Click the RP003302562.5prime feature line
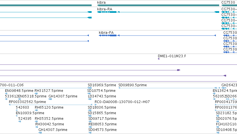 click(x=50, y=105)
